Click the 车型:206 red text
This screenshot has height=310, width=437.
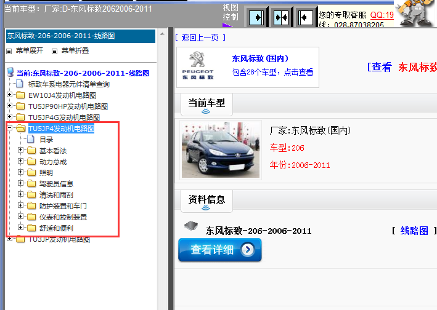coord(287,148)
